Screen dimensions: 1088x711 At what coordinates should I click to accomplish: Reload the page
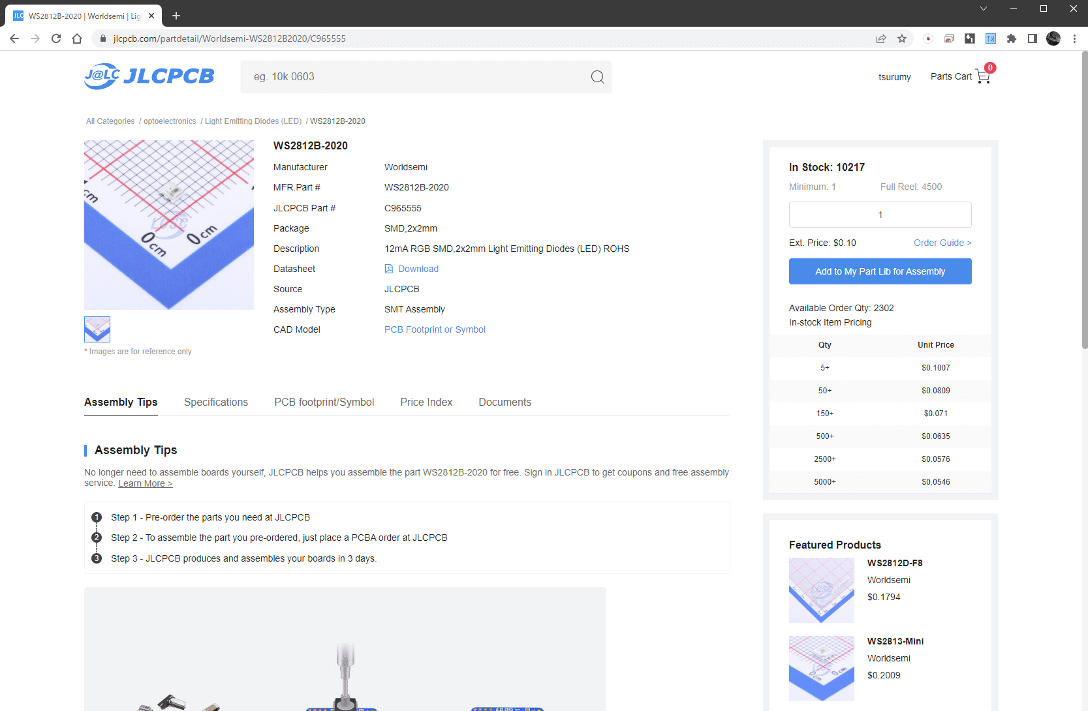tap(56, 38)
